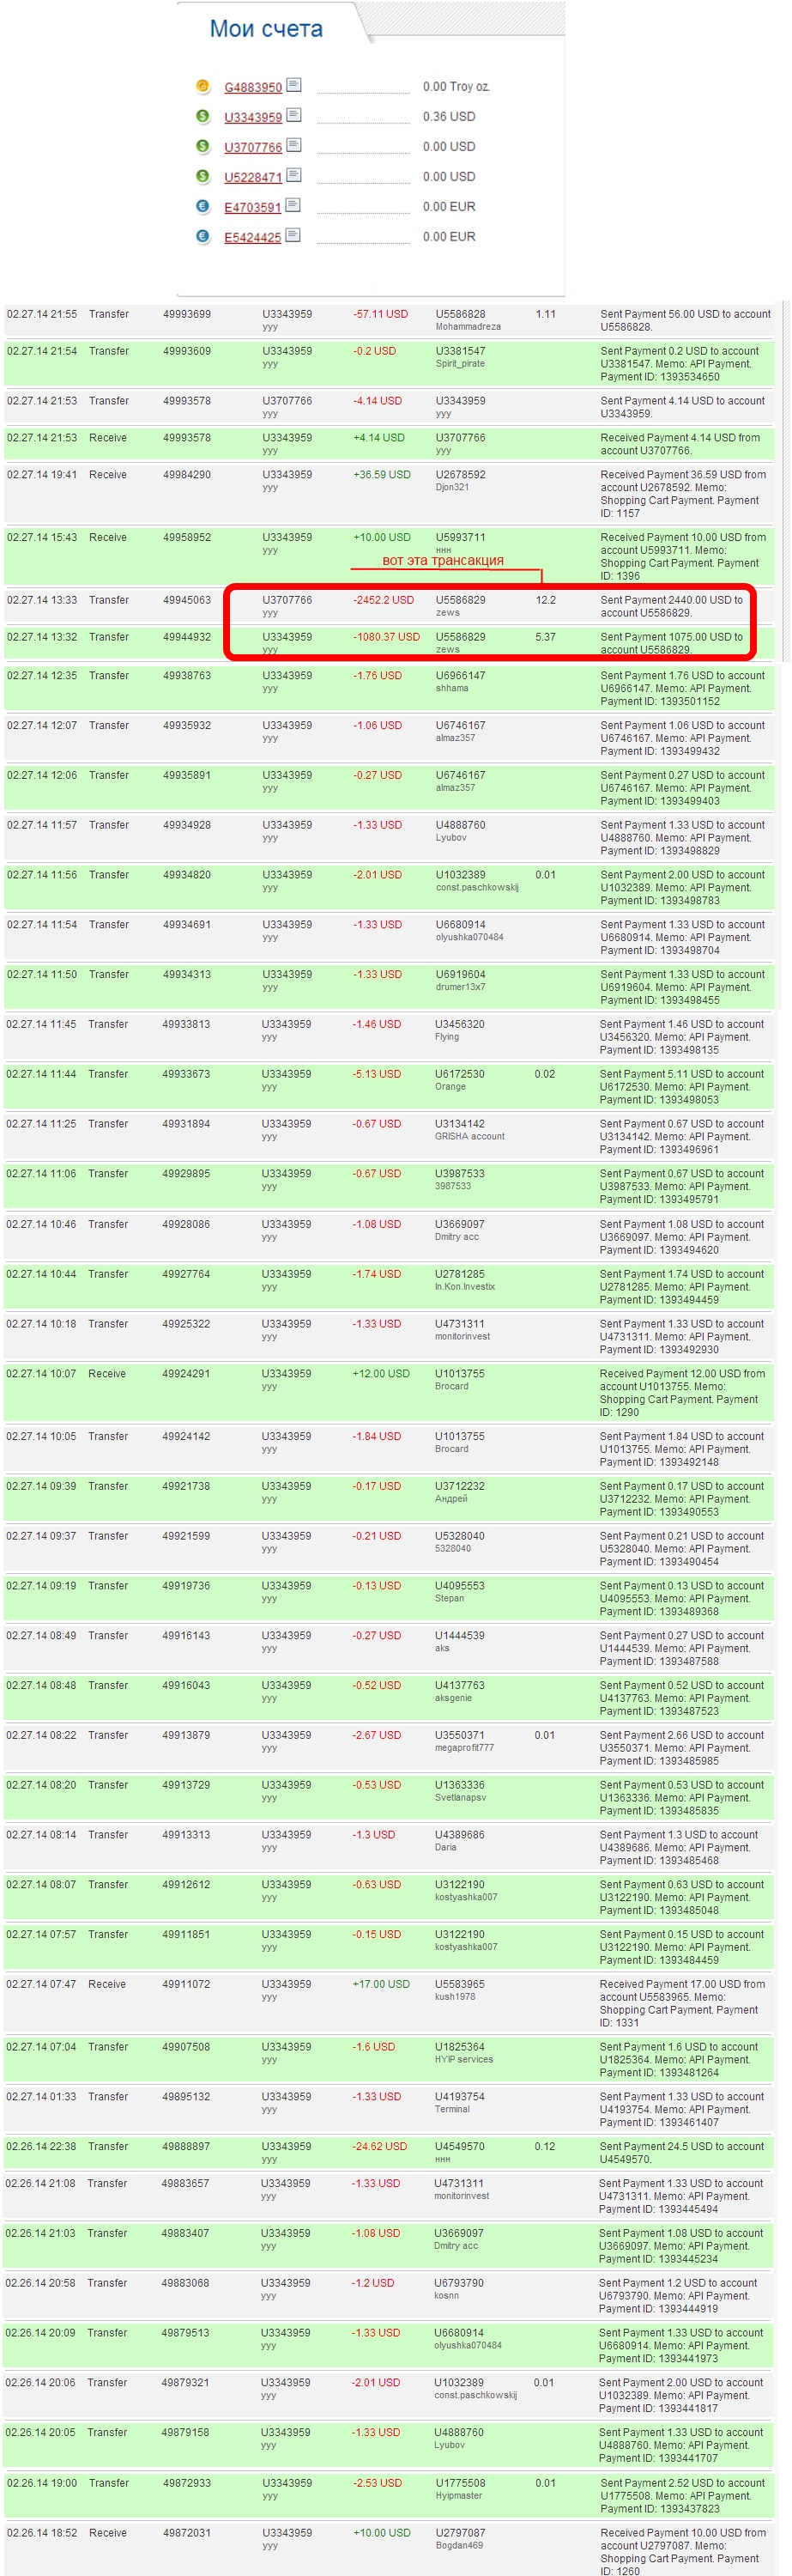Click recipient name Hyipmaster
The image size is (792, 2576).
click(459, 2496)
